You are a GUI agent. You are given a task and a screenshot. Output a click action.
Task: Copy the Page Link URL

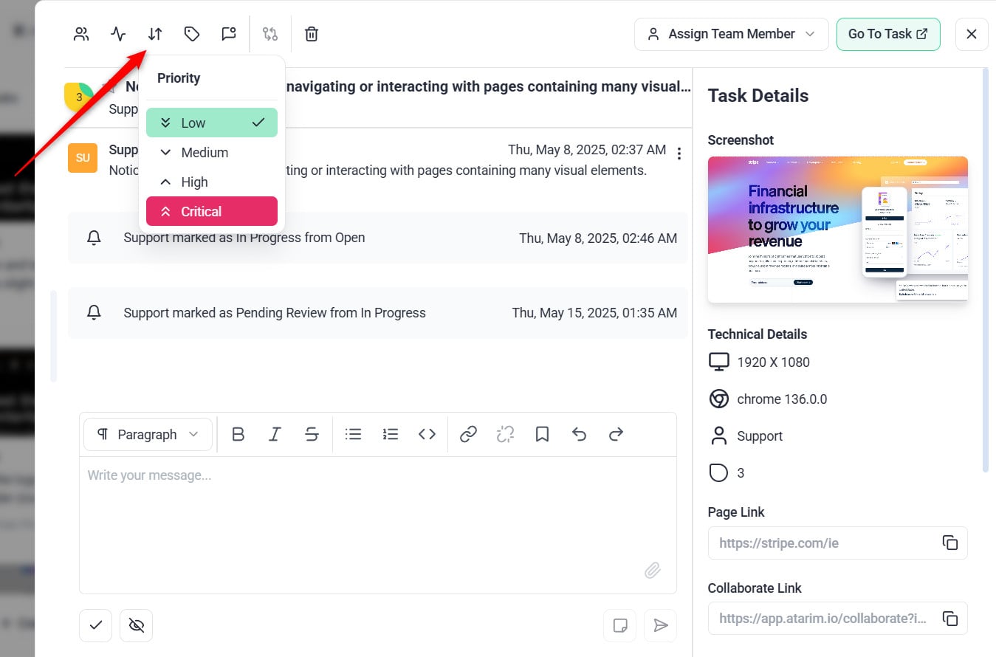(950, 543)
